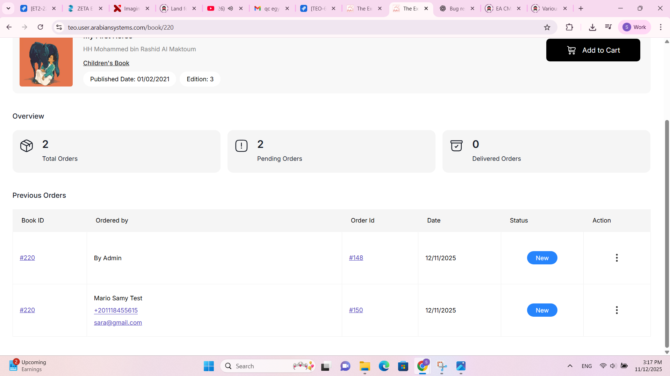
Task: Open the media control icon in toolbar
Action: 608,27
